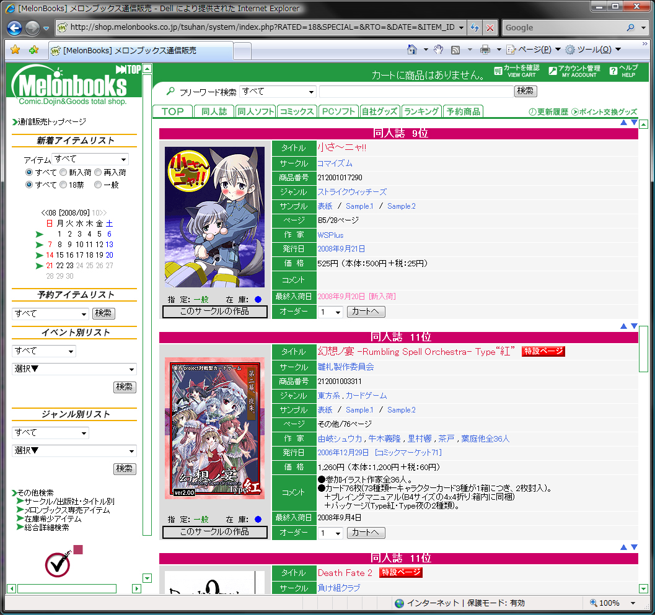Click main content scroll-down arrow

644,589
